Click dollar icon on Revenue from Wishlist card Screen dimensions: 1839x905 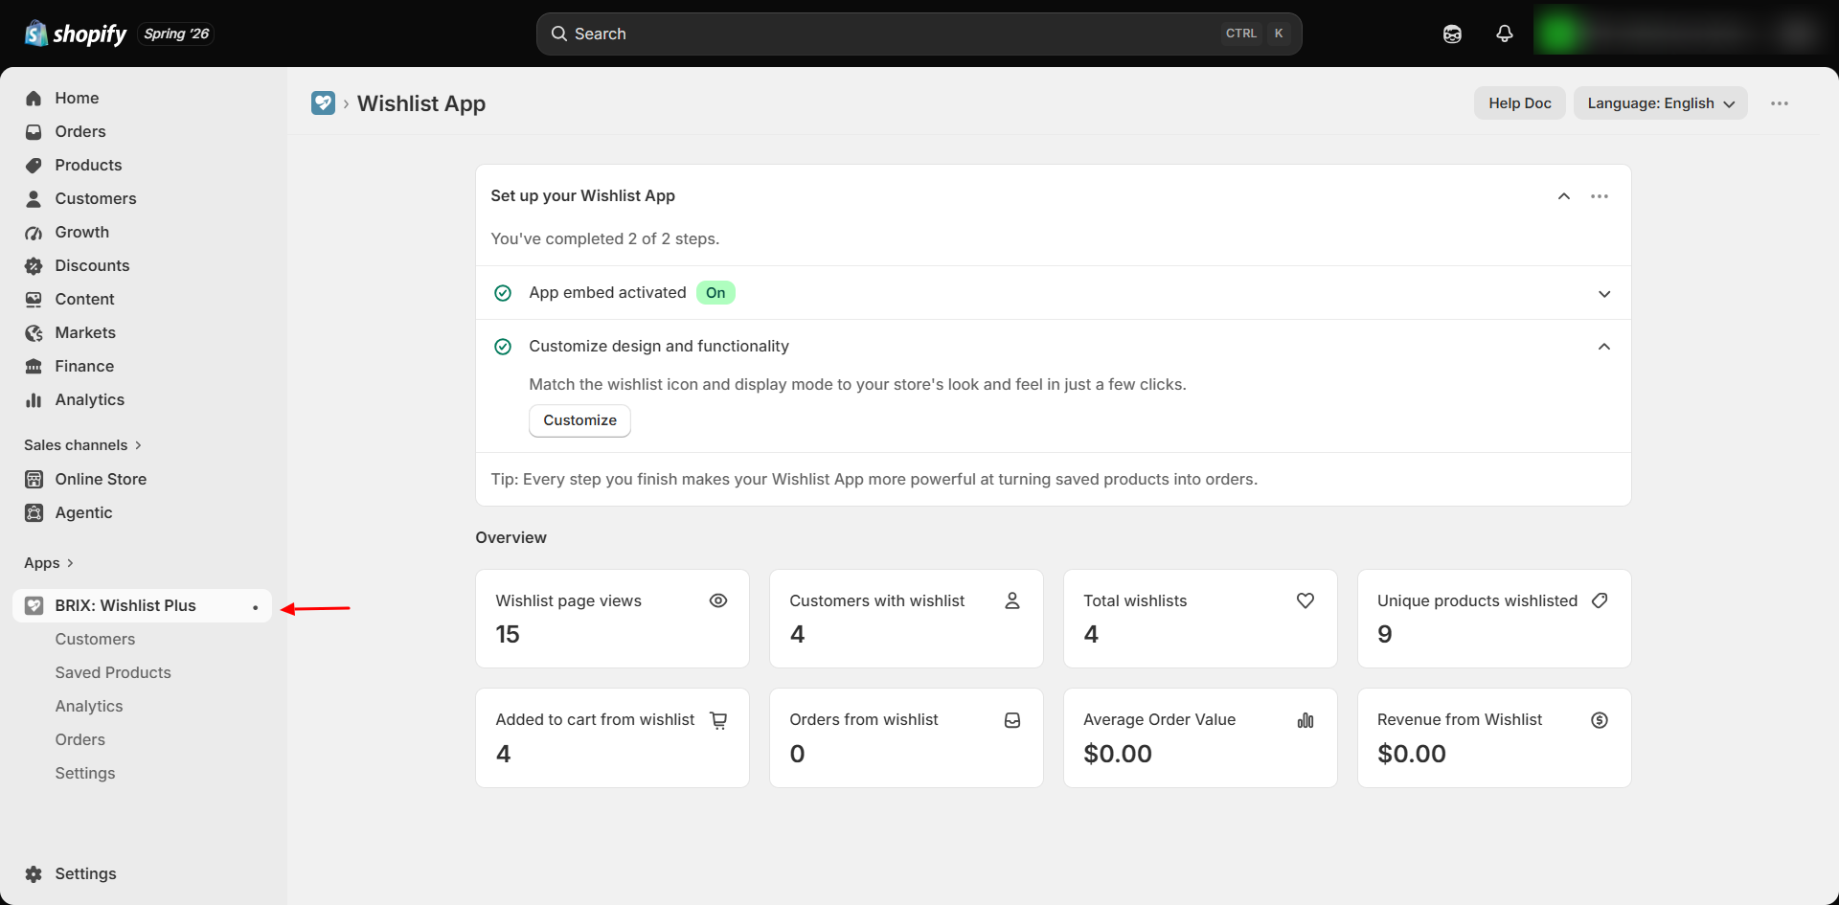(x=1600, y=720)
